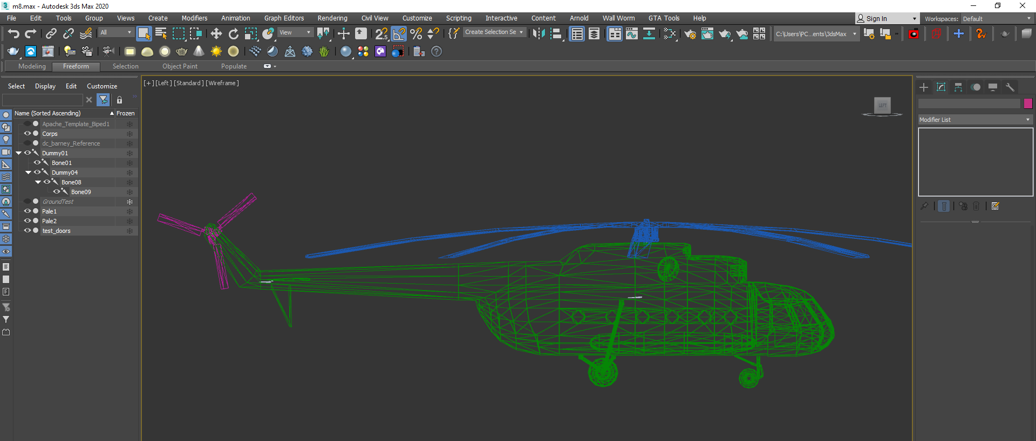The height and width of the screenshot is (441, 1036).
Task: Select the Rotate tool
Action: 234,34
